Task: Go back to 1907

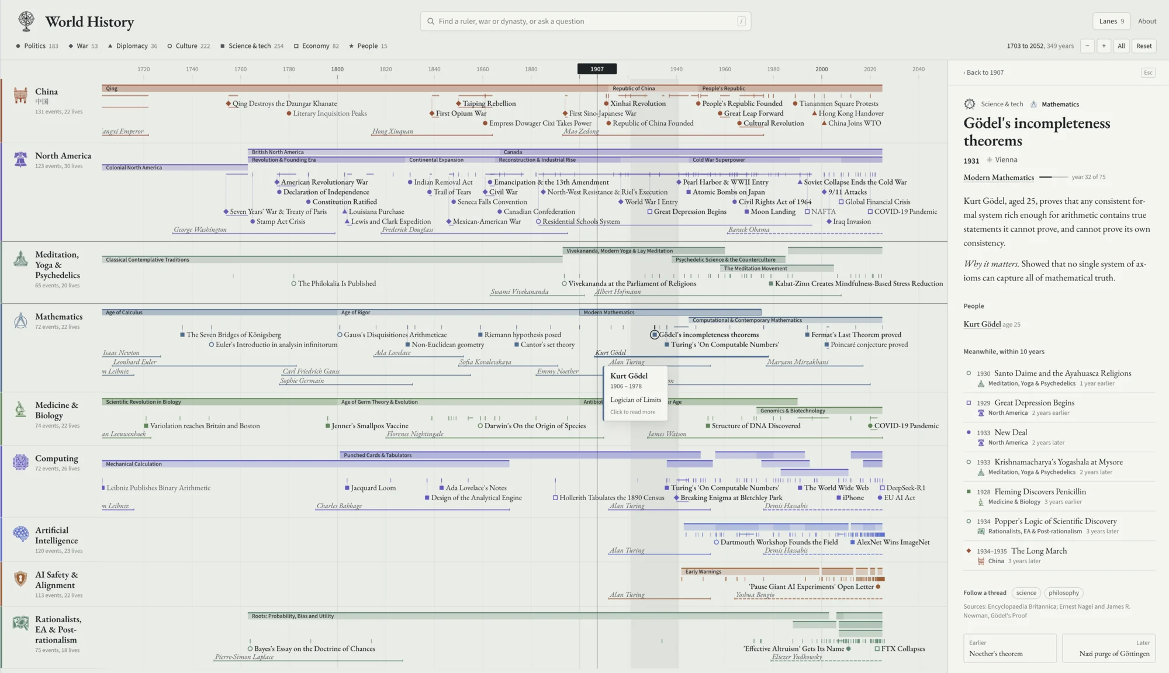Action: pos(984,72)
